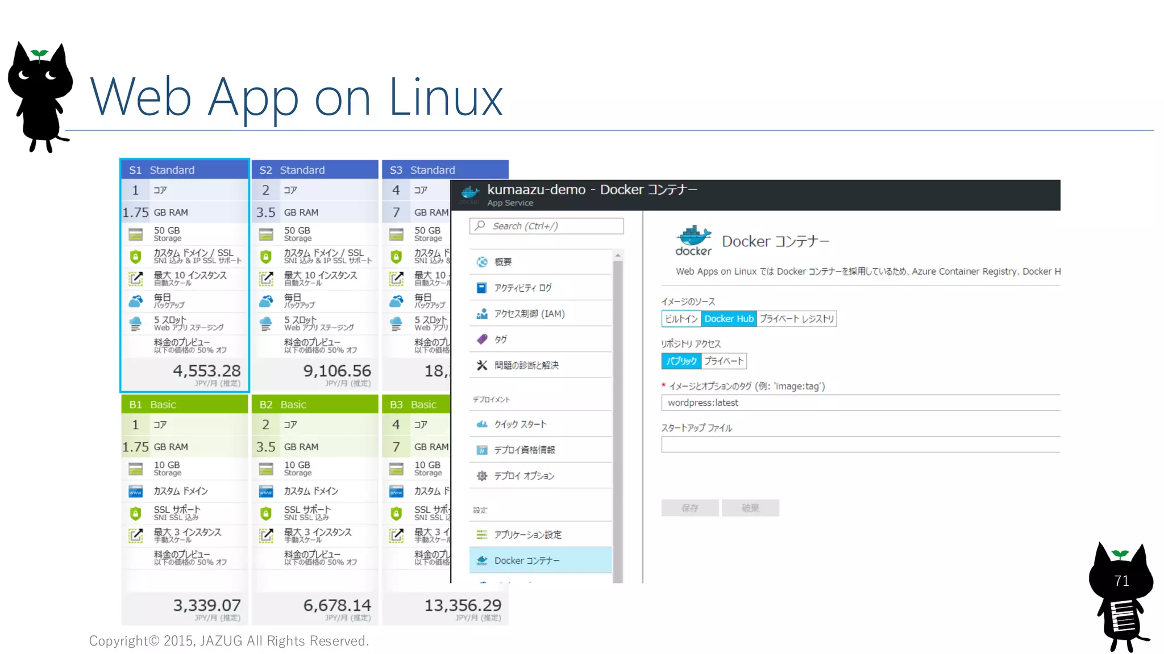The width and height of the screenshot is (1164, 654).
Task: Select プライベート repository access
Action: pyautogui.click(x=724, y=361)
